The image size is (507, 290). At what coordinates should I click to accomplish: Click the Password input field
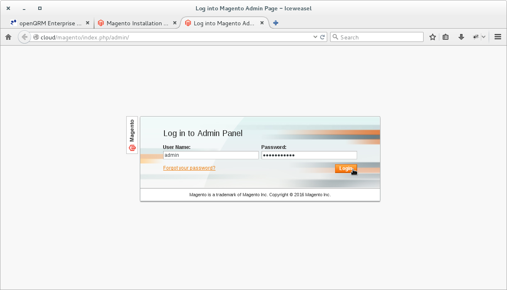coord(309,155)
